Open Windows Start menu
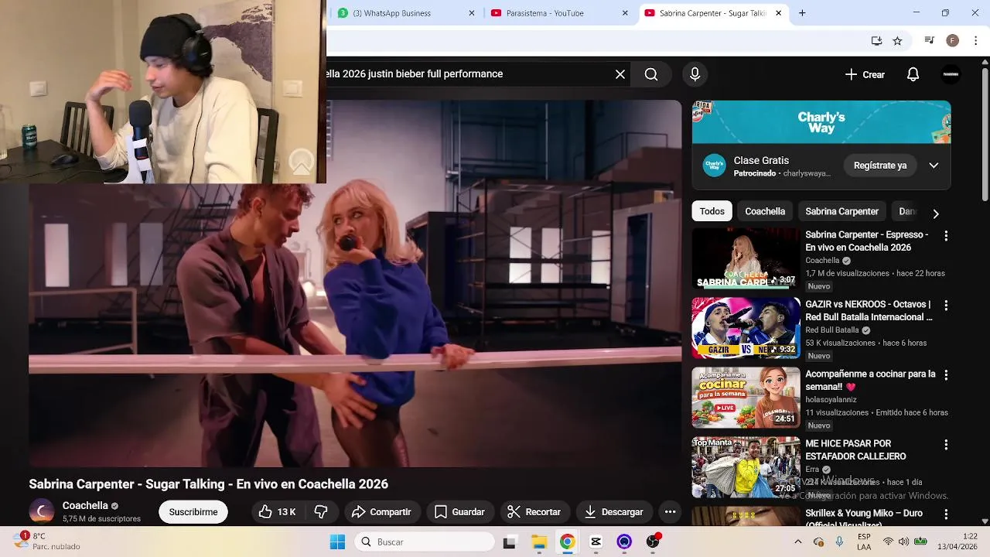Image resolution: width=990 pixels, height=557 pixels. 337,542
